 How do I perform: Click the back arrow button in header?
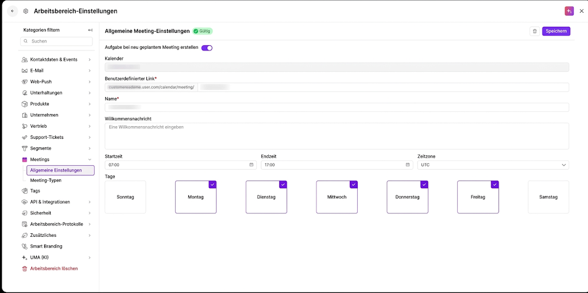pyautogui.click(x=13, y=11)
